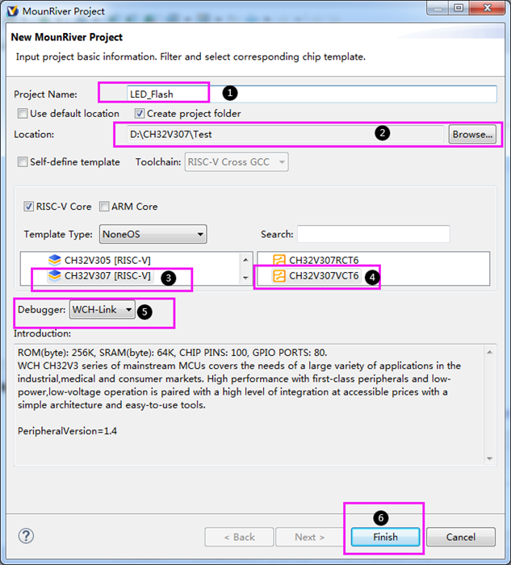
Task: Select CH32V307 [RISC-V] series item
Action: [99, 276]
